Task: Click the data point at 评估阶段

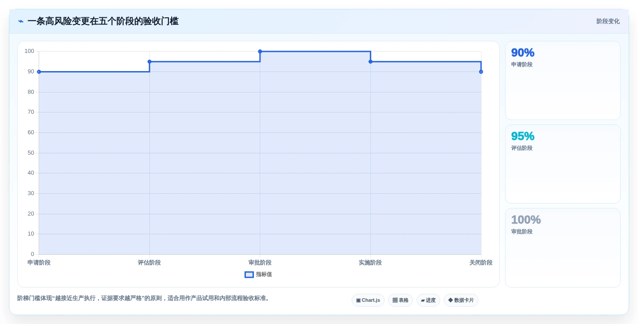Action: tap(149, 62)
